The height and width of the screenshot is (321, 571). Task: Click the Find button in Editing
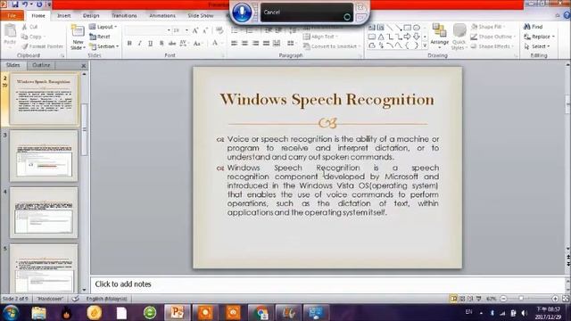tap(534, 27)
